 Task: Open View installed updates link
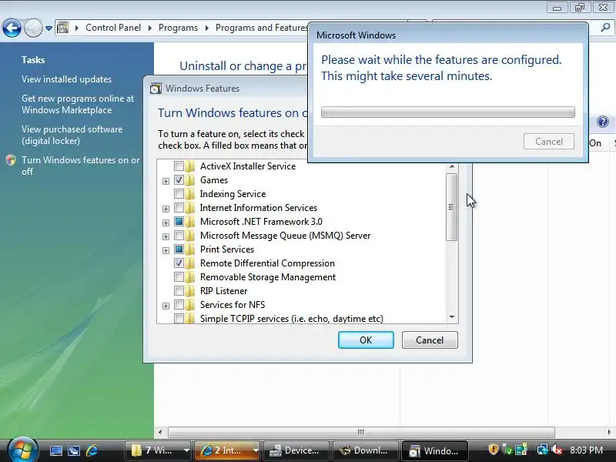66,79
